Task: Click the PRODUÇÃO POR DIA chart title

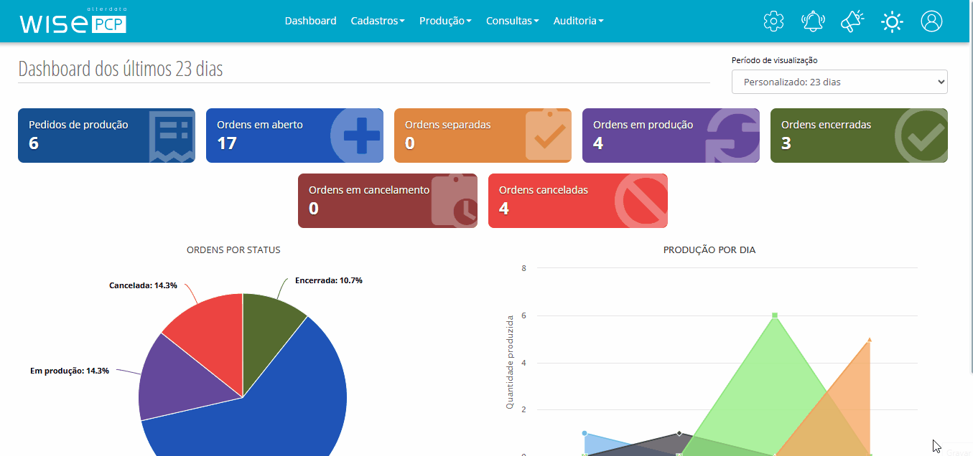Action: click(709, 250)
